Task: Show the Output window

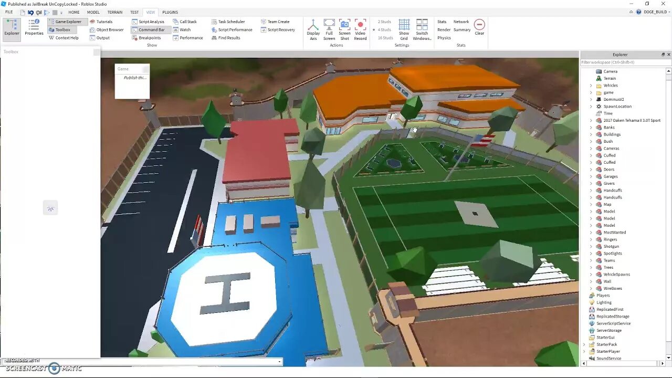Action: [x=99, y=38]
